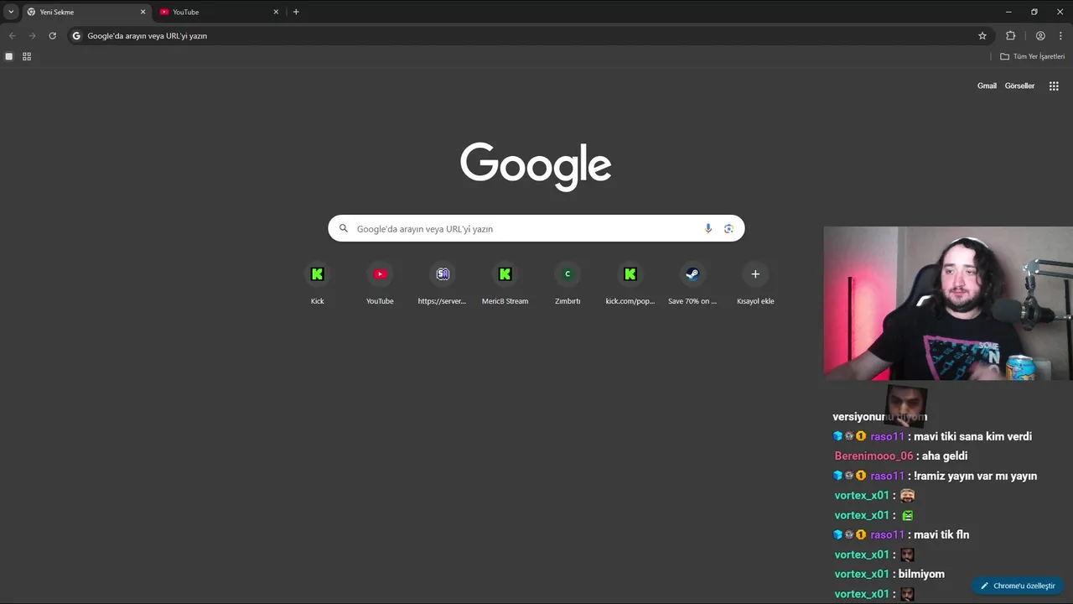Expand the tab search dropdown arrow
1073x604 pixels.
(11, 12)
